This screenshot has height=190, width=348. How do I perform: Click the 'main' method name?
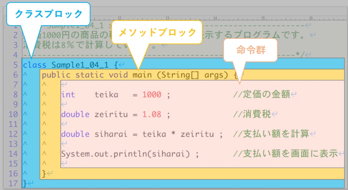coord(142,75)
